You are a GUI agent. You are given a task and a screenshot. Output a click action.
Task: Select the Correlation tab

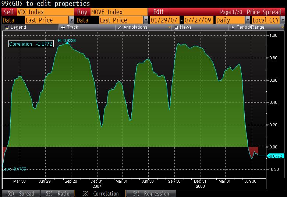[x=100, y=193]
